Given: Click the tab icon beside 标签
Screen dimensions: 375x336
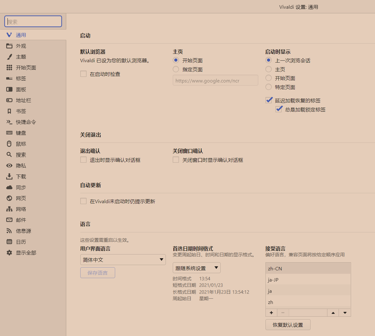Looking at the screenshot, I should [x=9, y=78].
